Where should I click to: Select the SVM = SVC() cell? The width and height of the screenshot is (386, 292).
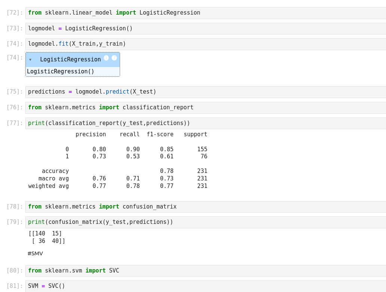click(206, 286)
